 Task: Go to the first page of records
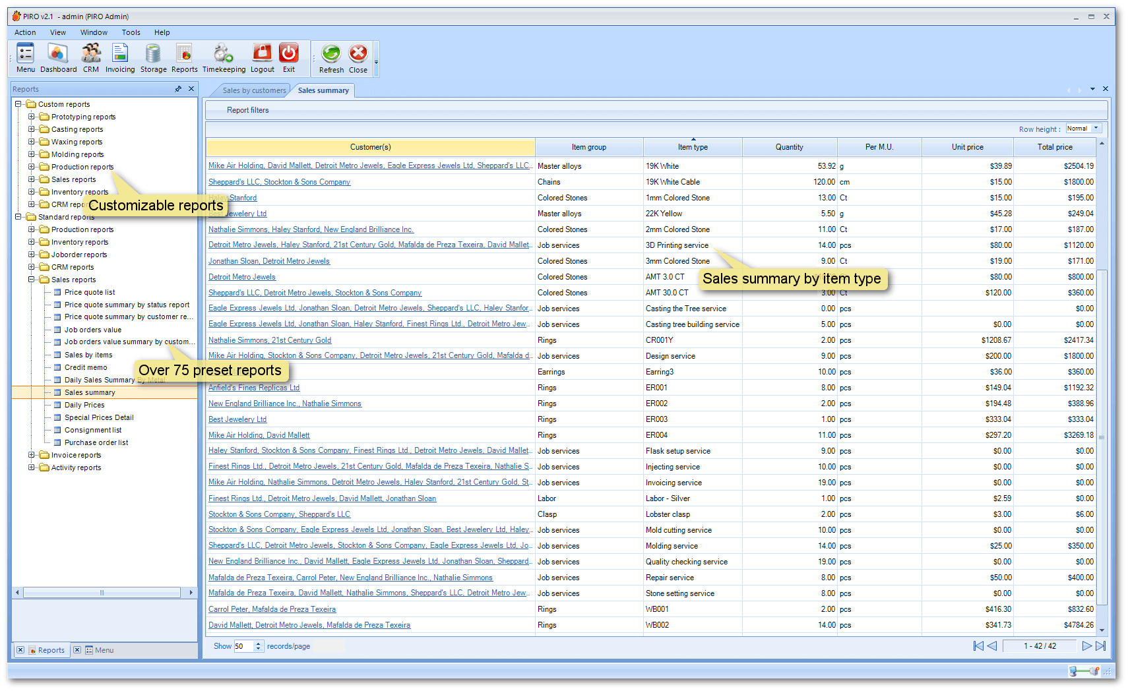tap(978, 646)
